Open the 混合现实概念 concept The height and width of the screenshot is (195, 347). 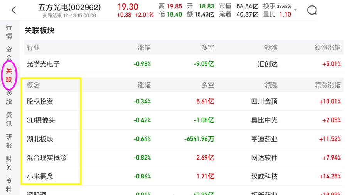[x=47, y=158]
